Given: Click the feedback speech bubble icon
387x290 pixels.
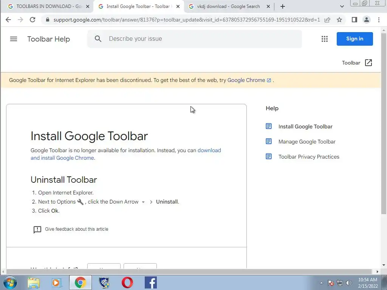Looking at the screenshot, I should coord(37,230).
